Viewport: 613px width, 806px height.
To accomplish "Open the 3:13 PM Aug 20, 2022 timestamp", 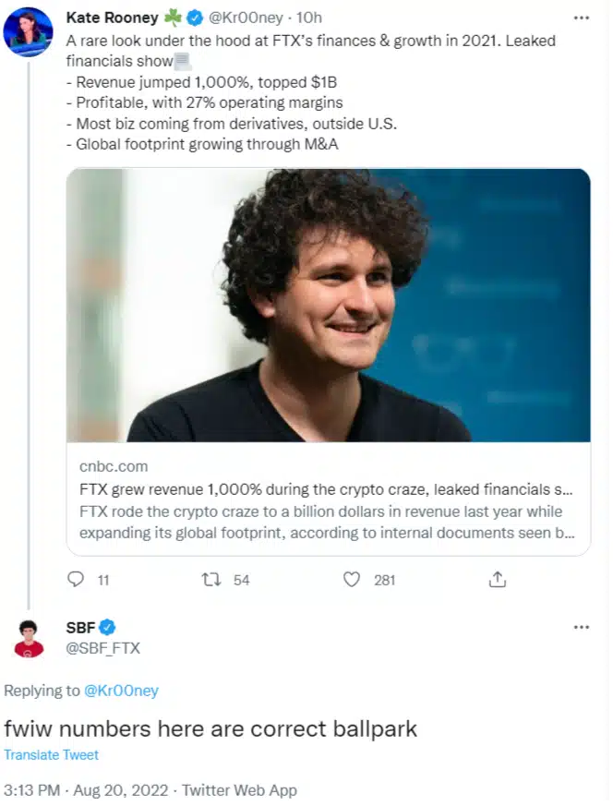I will click(86, 790).
